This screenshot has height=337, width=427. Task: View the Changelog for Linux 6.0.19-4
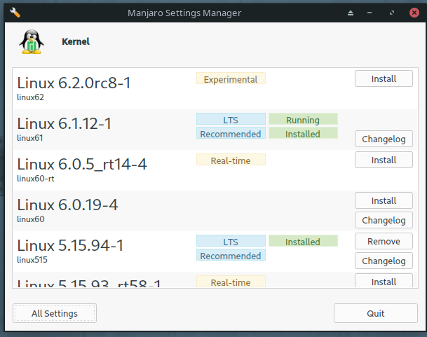click(x=384, y=220)
